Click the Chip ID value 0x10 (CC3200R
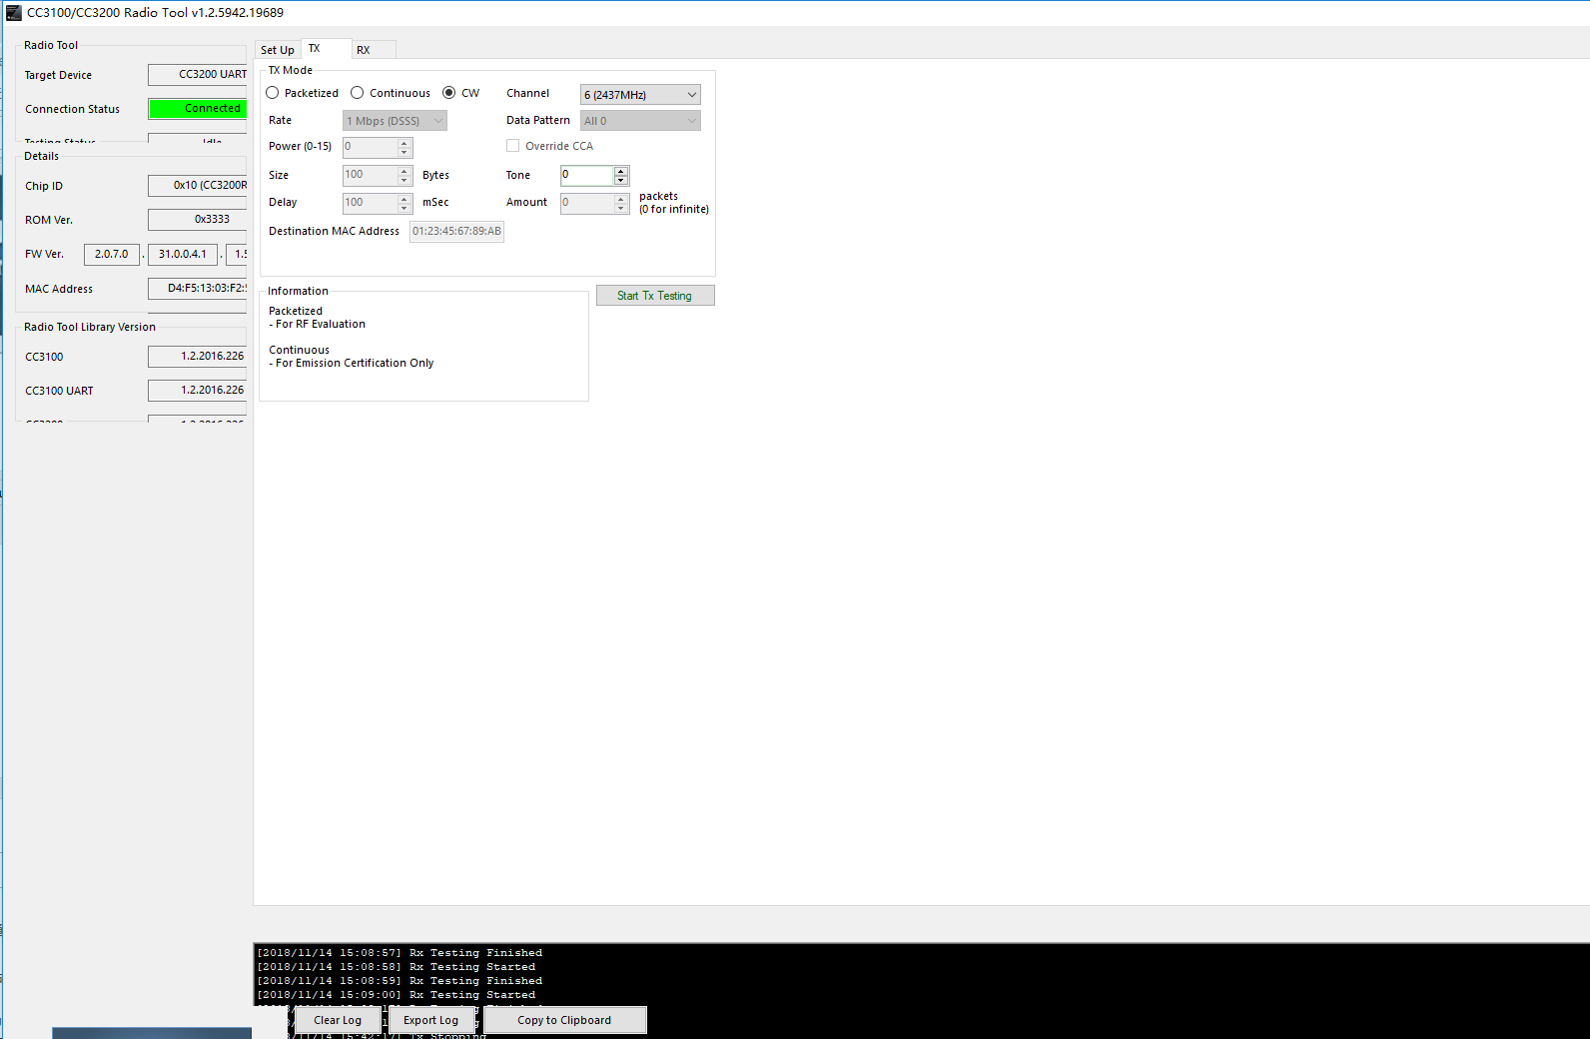 (198, 186)
